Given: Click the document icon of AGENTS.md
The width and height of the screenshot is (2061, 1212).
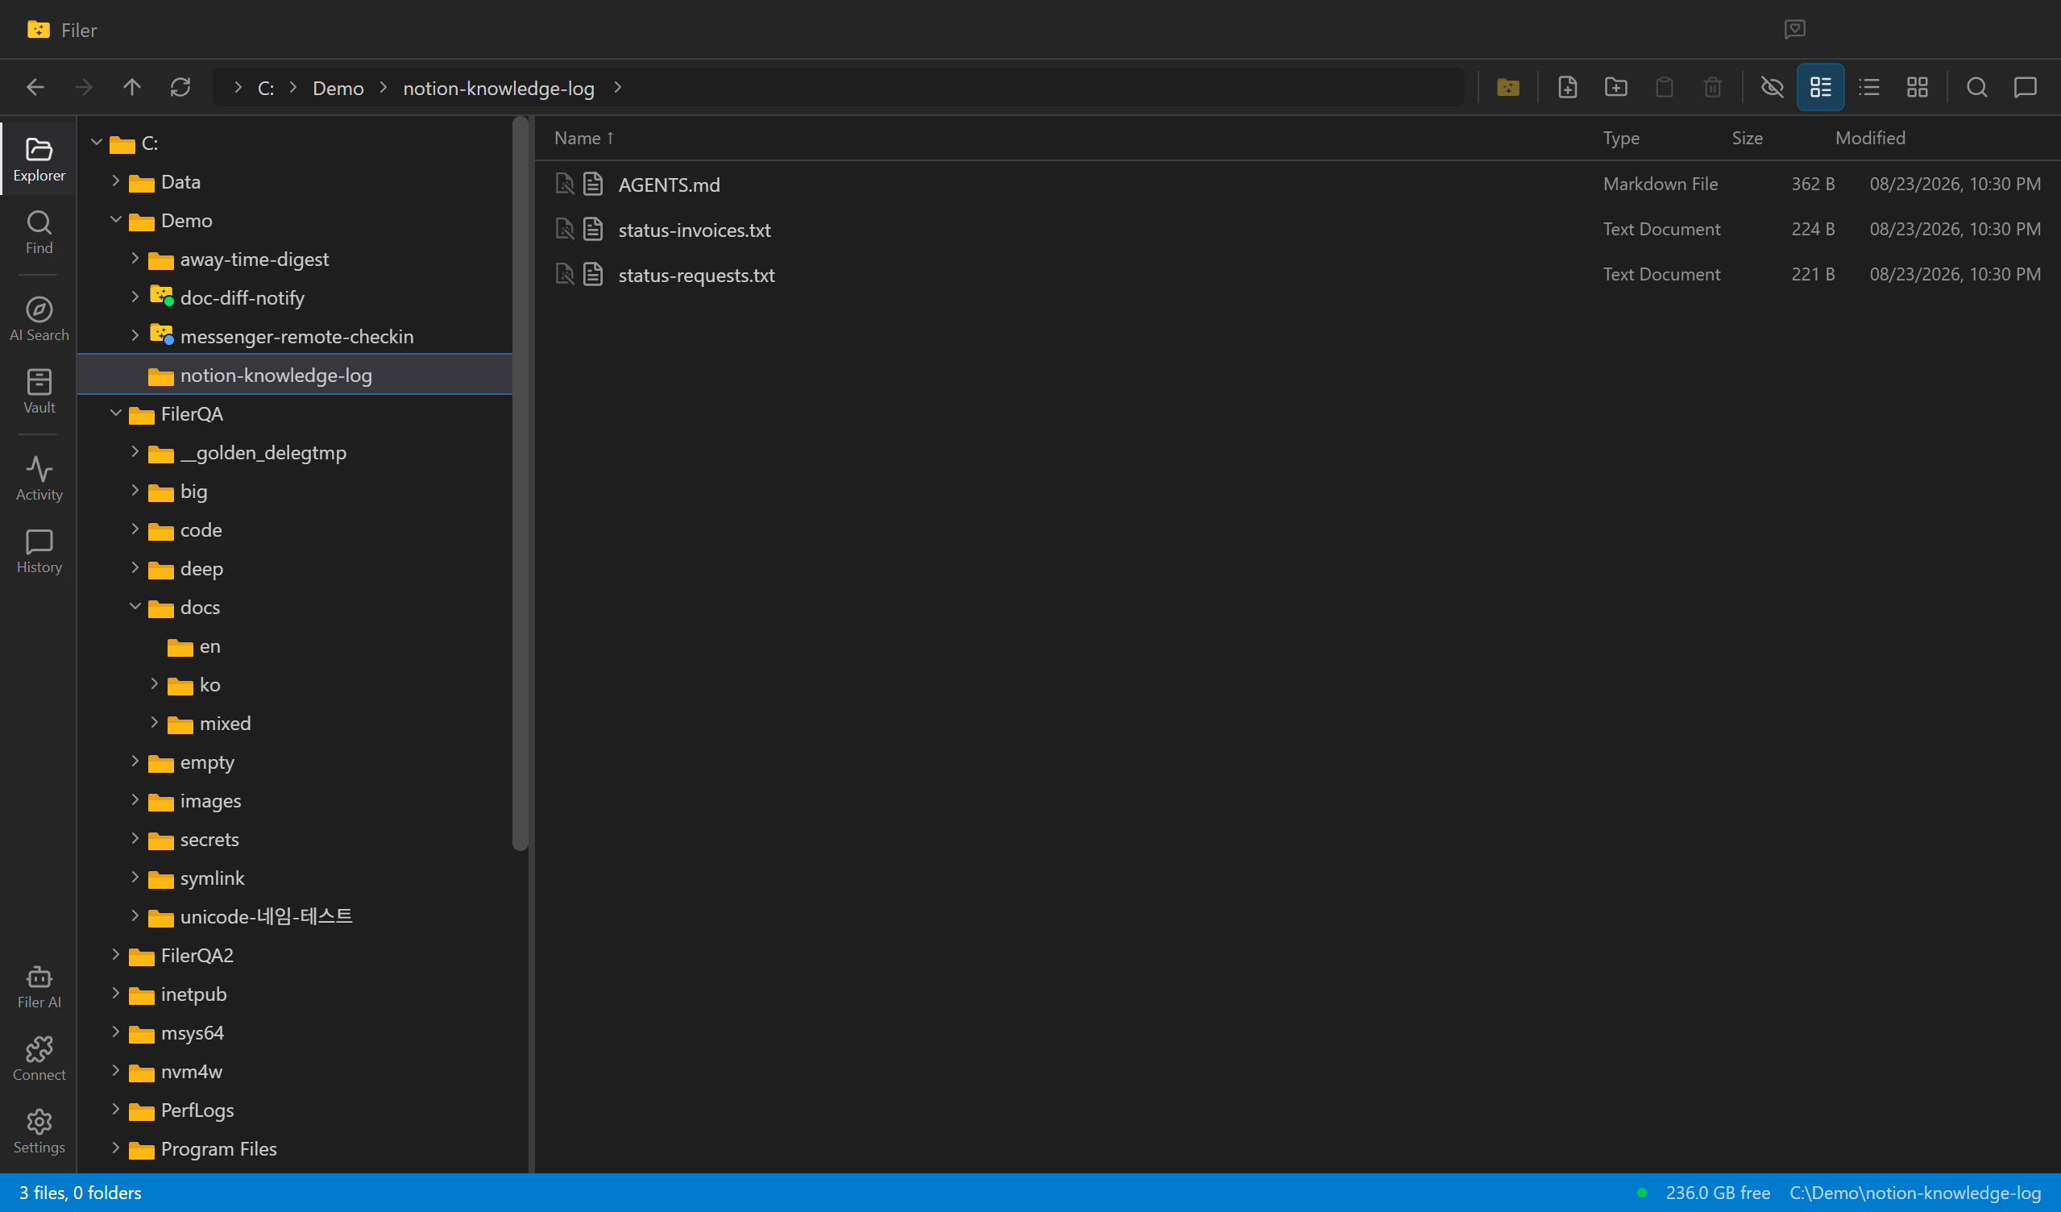Looking at the screenshot, I should (593, 184).
